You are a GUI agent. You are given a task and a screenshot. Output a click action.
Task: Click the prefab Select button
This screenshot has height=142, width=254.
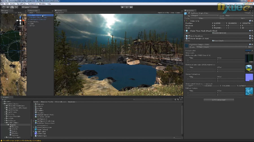pyautogui.click(x=201, y=18)
